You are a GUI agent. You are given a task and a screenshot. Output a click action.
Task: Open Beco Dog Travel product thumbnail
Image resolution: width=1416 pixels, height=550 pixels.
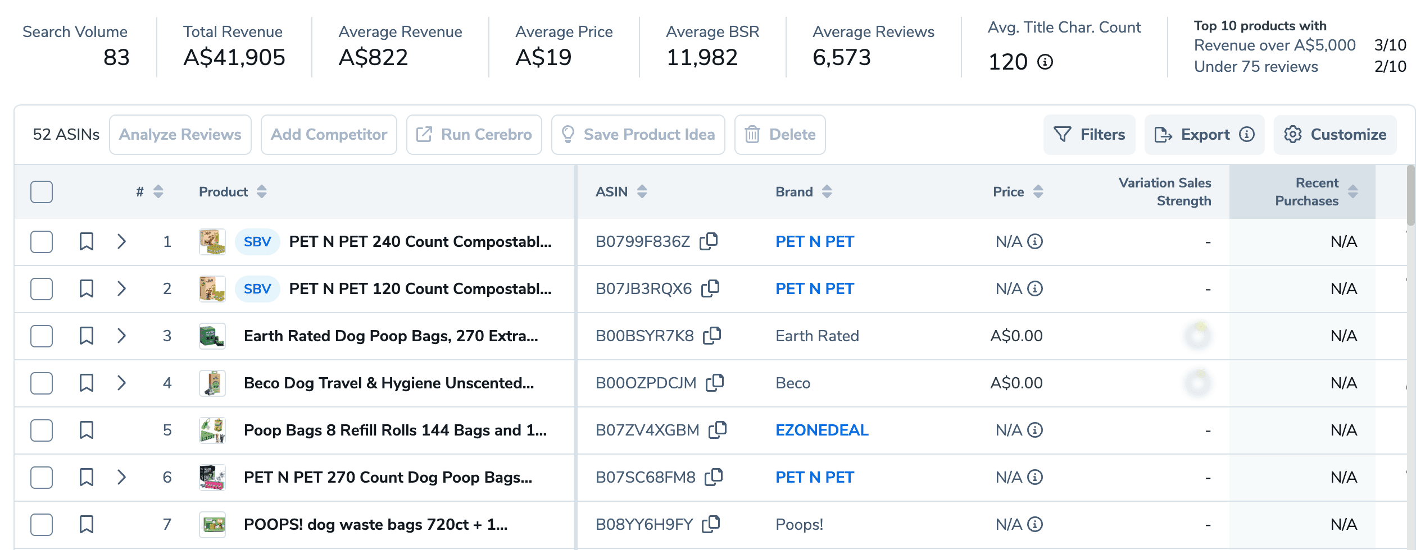coord(212,383)
